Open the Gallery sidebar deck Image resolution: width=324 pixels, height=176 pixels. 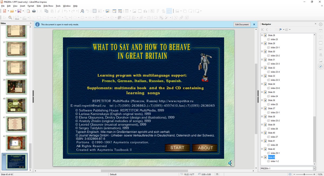[x=320, y=60]
